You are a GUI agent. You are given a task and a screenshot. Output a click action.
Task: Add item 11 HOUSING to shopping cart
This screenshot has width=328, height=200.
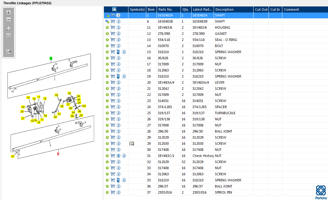[x=113, y=27]
